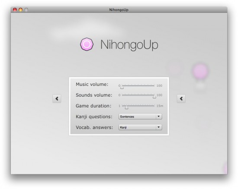The image size is (238, 189).
Task: Click the Music volume slider handle
Action: [x=122, y=87]
